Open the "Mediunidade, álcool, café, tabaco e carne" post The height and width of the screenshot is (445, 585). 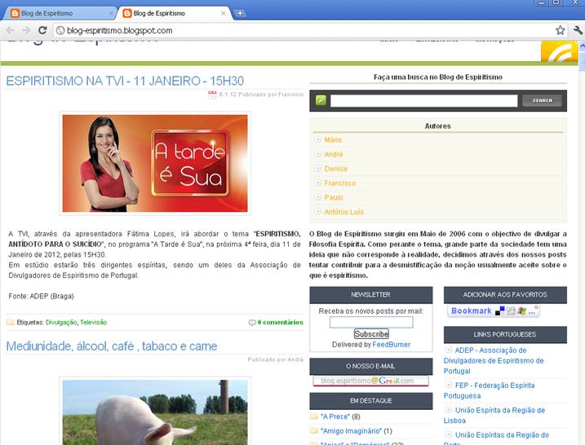point(112,346)
